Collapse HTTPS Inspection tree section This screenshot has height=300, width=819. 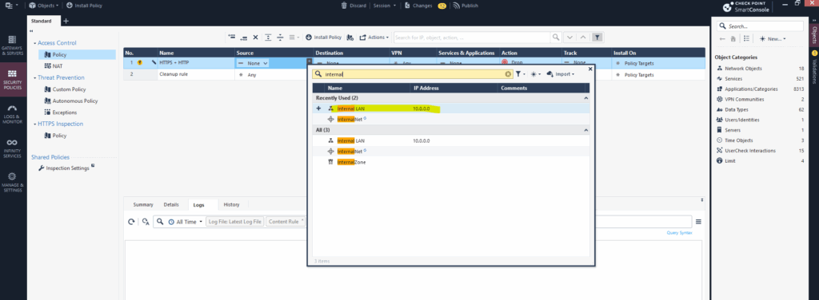pyautogui.click(x=35, y=124)
